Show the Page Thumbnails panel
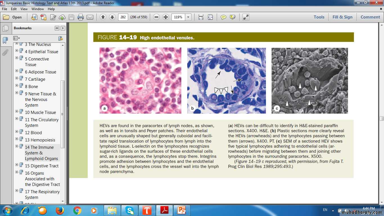 (x=5, y=28)
